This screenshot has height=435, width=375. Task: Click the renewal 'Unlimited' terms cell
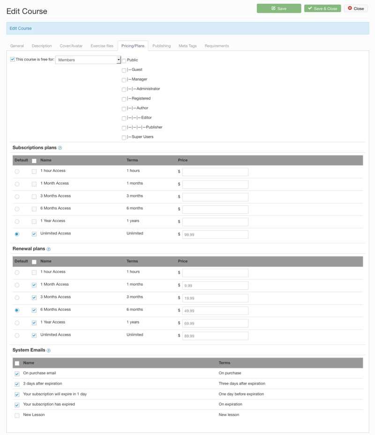click(135, 335)
